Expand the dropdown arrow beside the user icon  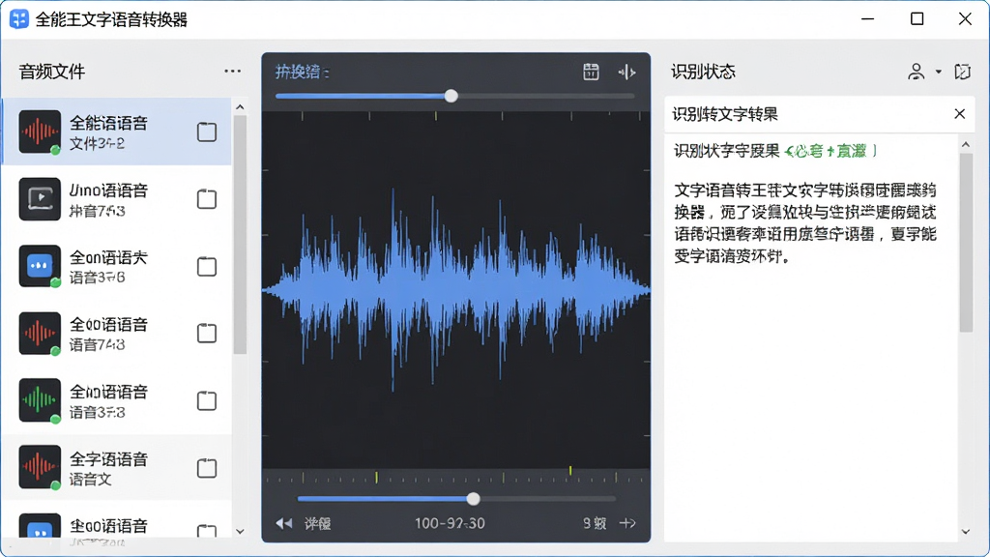938,72
